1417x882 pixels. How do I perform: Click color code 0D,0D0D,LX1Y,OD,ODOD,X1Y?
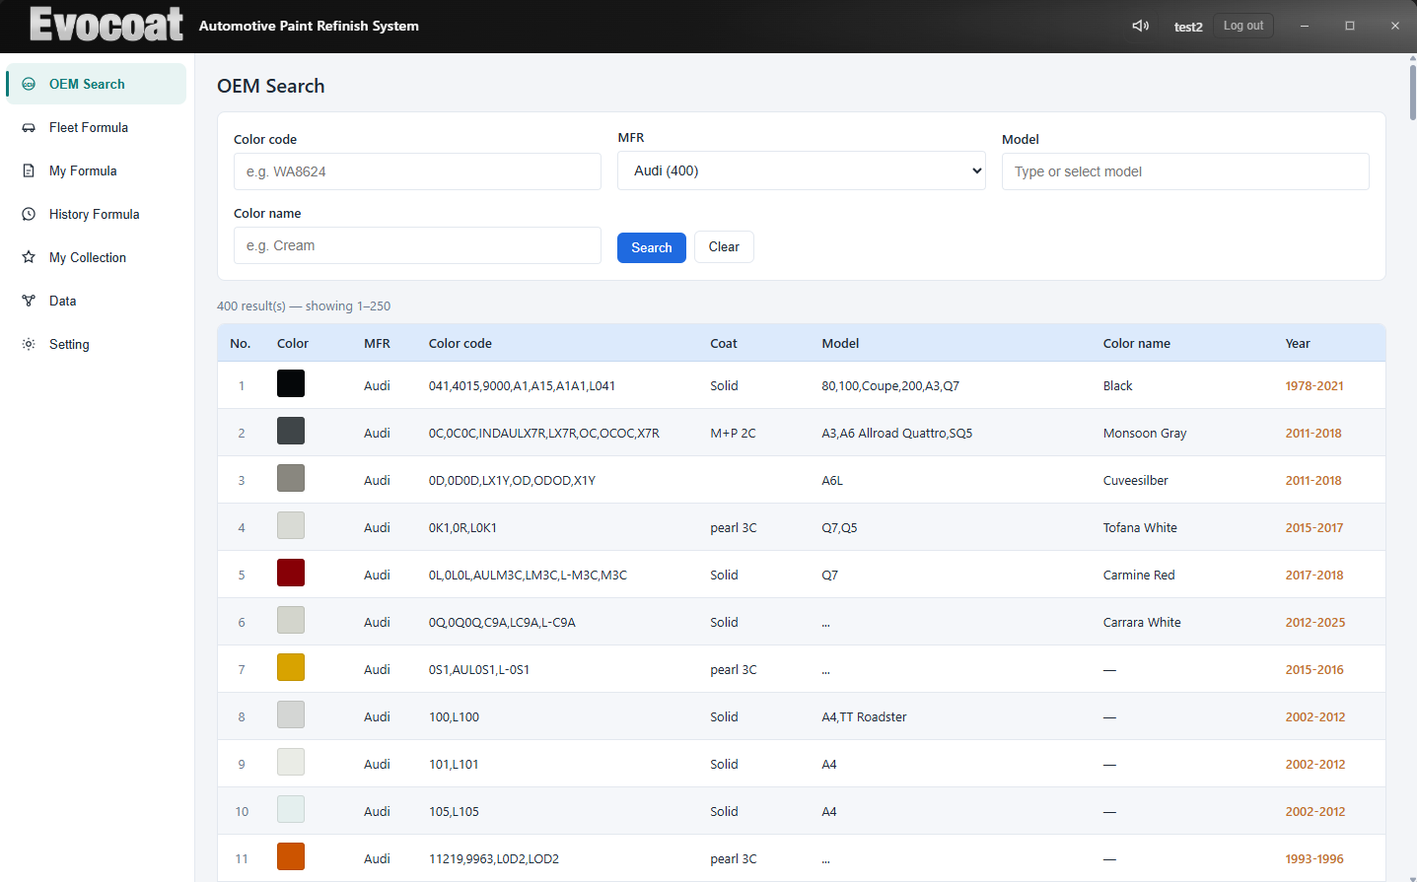point(512,481)
